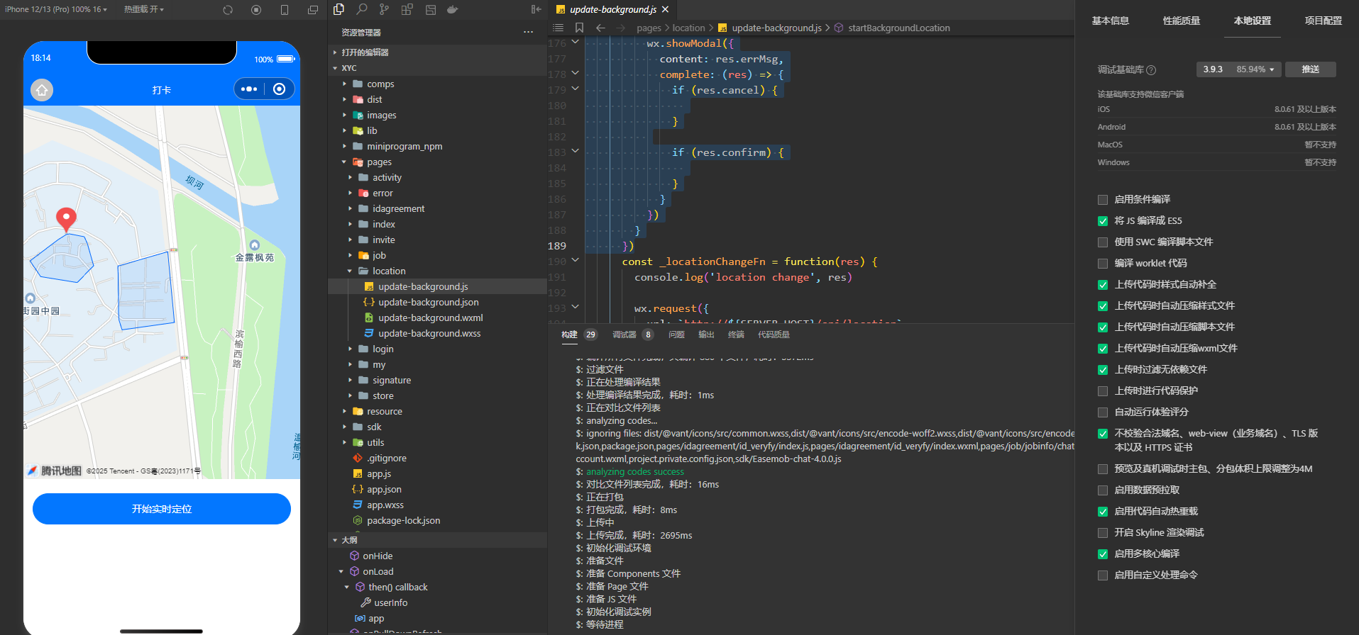Viewport: 1359px width, 635px height.
Task: Tap the home icon in simulator header
Action: (x=42, y=90)
